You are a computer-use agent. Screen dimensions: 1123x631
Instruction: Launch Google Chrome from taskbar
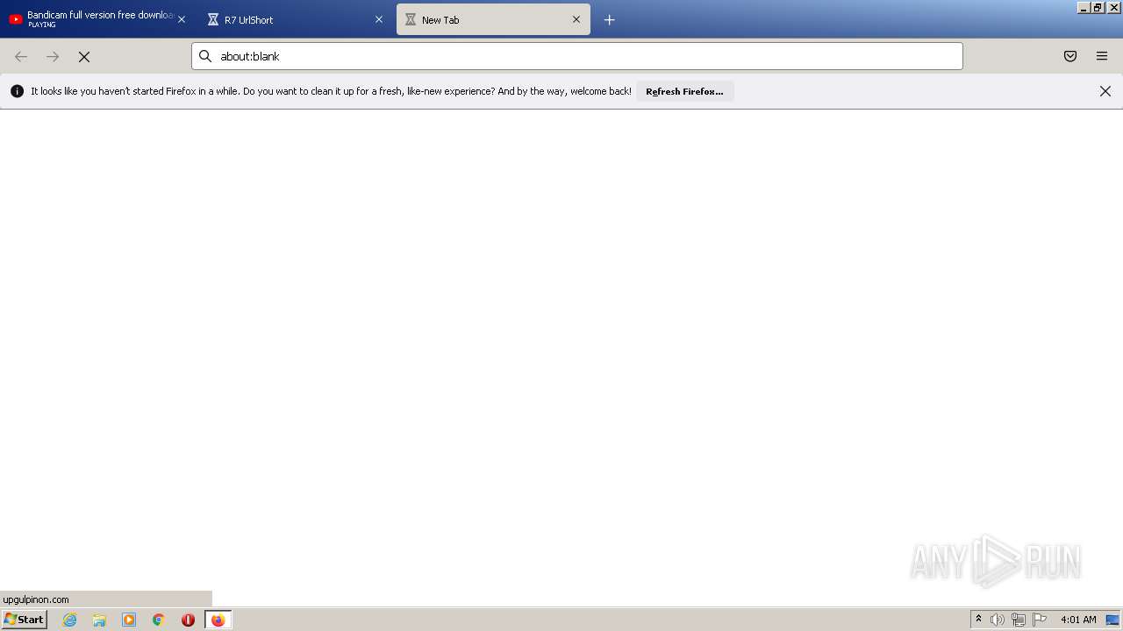tap(159, 620)
